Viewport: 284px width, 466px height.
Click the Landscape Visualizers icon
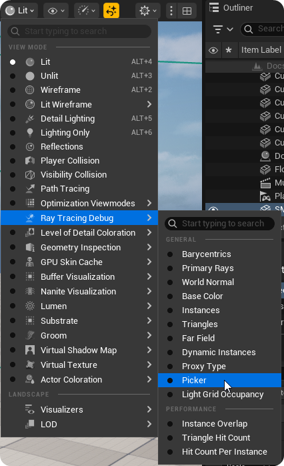tap(30, 409)
